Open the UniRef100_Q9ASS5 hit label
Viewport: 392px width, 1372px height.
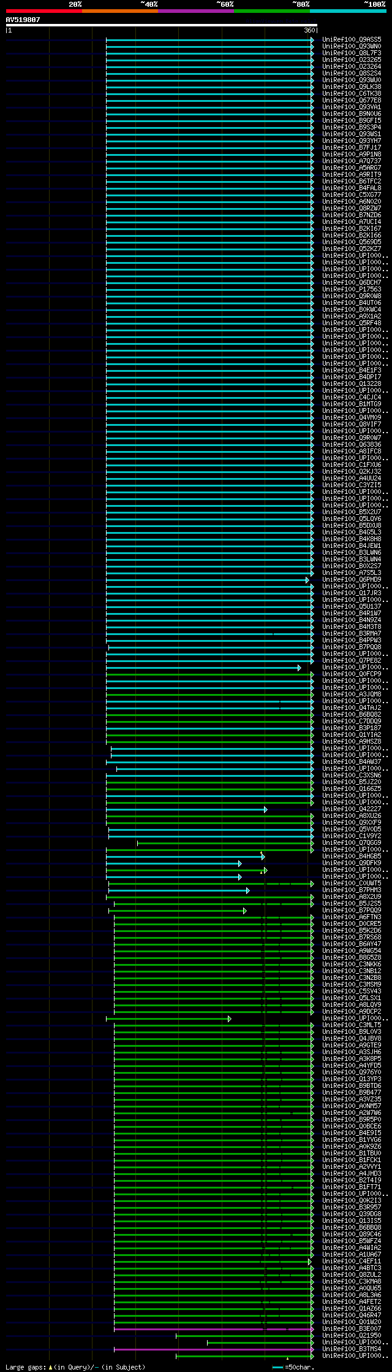click(352, 39)
